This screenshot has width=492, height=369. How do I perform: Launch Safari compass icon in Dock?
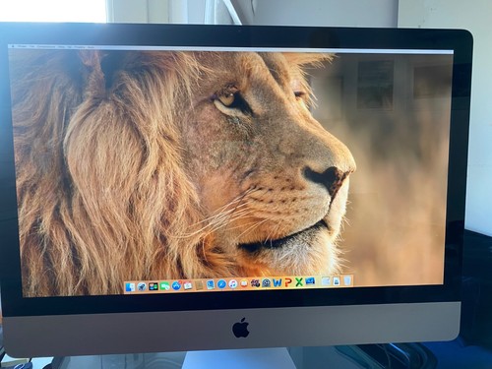221,284
